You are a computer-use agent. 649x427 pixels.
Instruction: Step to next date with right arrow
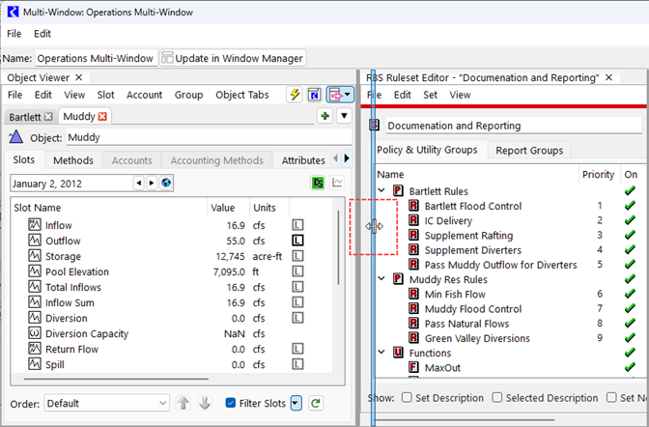coord(152,183)
